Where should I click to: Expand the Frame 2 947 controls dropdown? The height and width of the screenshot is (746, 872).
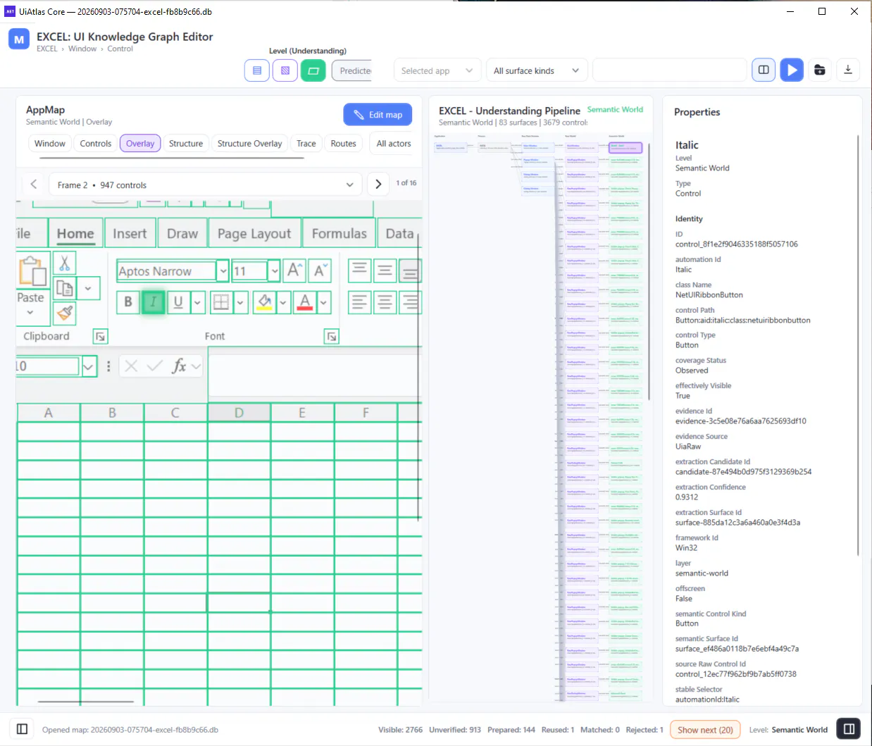(x=205, y=185)
